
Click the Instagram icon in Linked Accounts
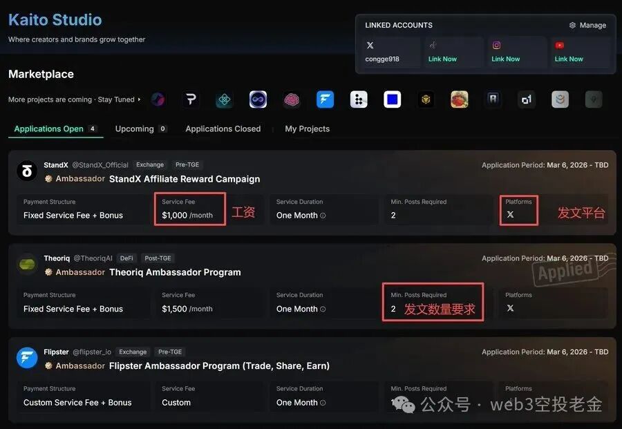pyautogui.click(x=496, y=45)
